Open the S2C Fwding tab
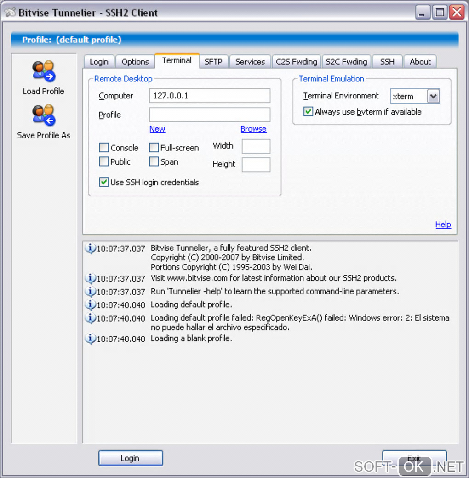The image size is (469, 478). (x=347, y=62)
